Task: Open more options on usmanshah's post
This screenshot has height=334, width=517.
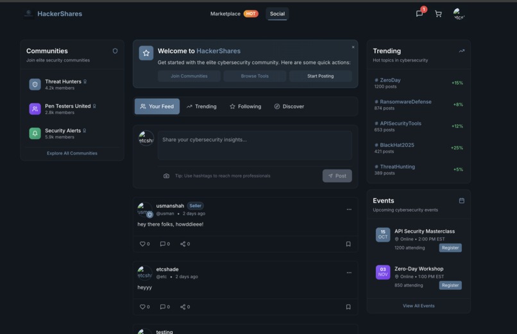Action: pyautogui.click(x=349, y=210)
